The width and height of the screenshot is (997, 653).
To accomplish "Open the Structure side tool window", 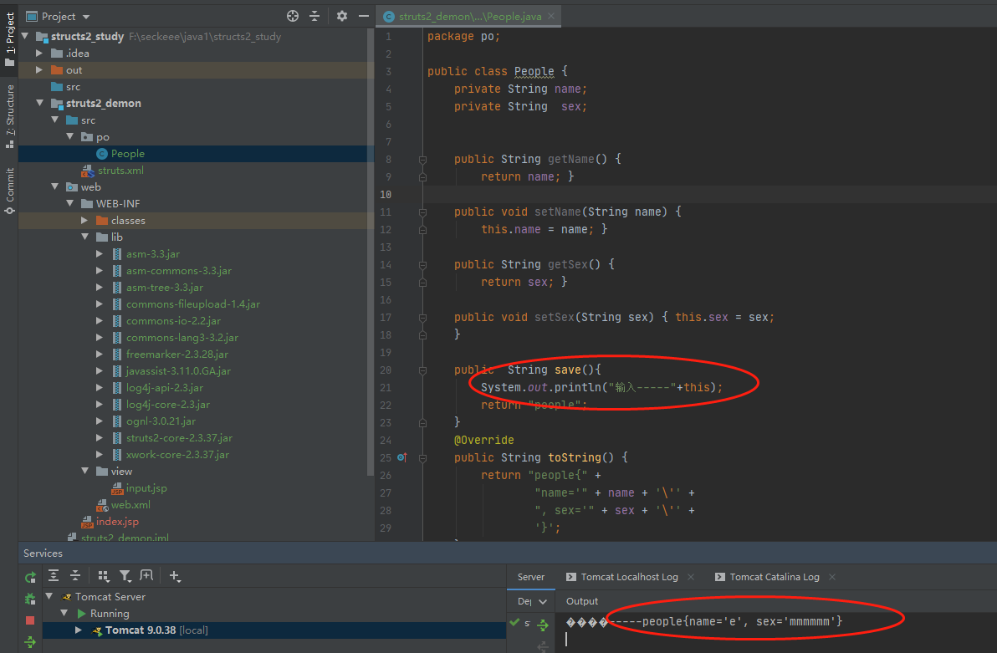I will tap(9, 115).
